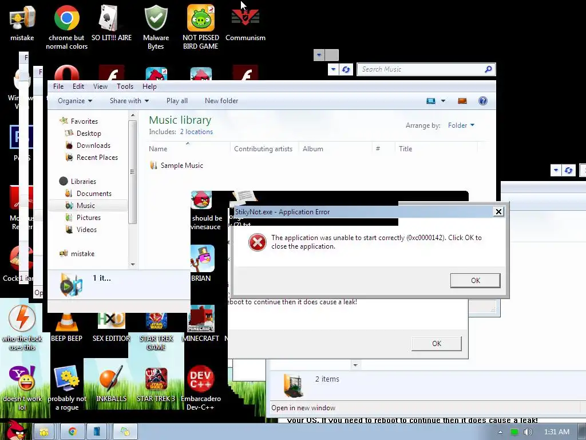The width and height of the screenshot is (586, 440).
Task: Open the 'doesn't work lol' Yahoo icon
Action: (x=22, y=388)
